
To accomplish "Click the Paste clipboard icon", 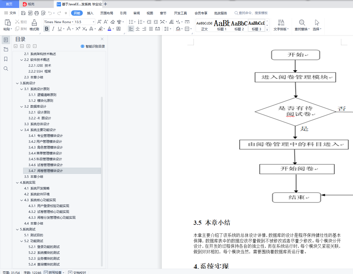I will pyautogui.click(x=7, y=23).
